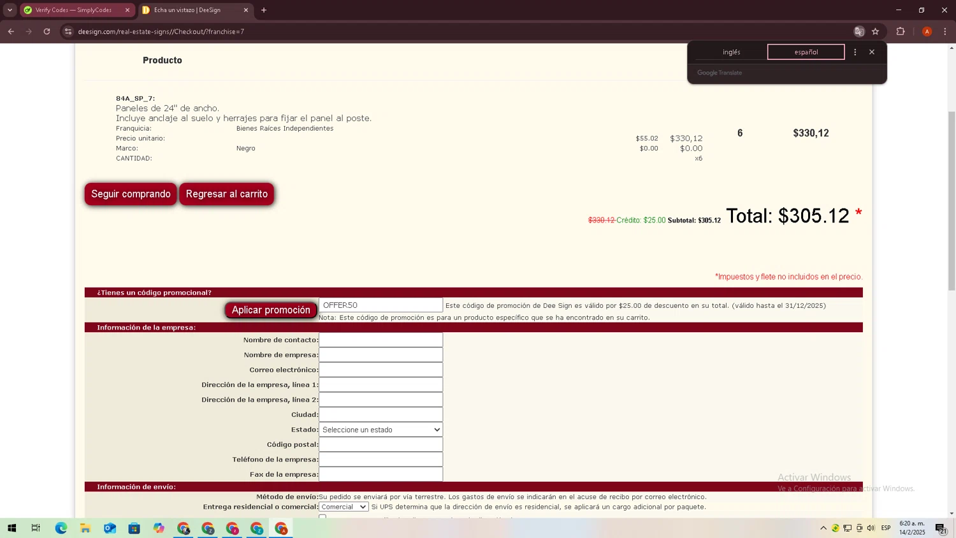Launch Microsoft Edge from the taskbar

tap(61, 528)
